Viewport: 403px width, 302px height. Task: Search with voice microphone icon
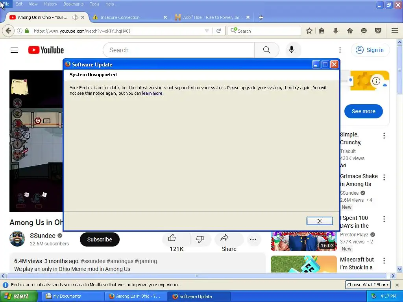(292, 50)
